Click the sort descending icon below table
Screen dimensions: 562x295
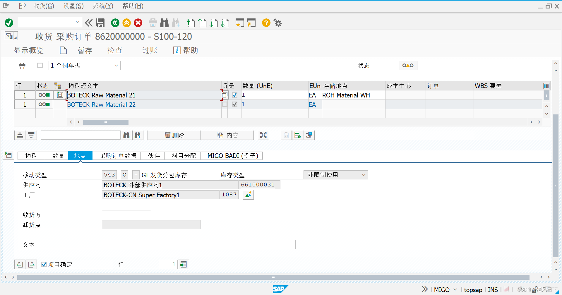click(x=31, y=135)
